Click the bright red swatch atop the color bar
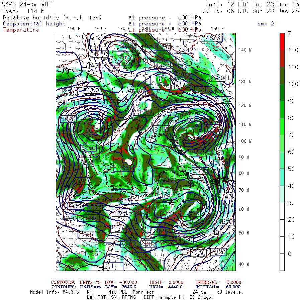 [x=282, y=41]
